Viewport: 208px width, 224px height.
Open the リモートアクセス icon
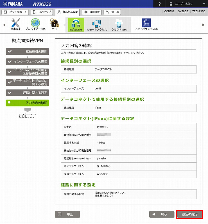[97, 24]
